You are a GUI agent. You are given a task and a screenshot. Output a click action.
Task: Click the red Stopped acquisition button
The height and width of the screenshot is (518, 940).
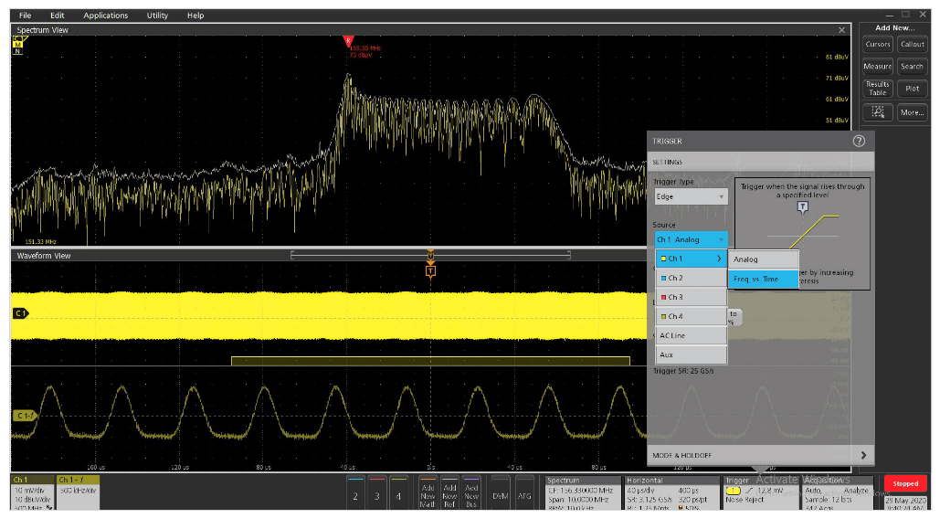905,483
